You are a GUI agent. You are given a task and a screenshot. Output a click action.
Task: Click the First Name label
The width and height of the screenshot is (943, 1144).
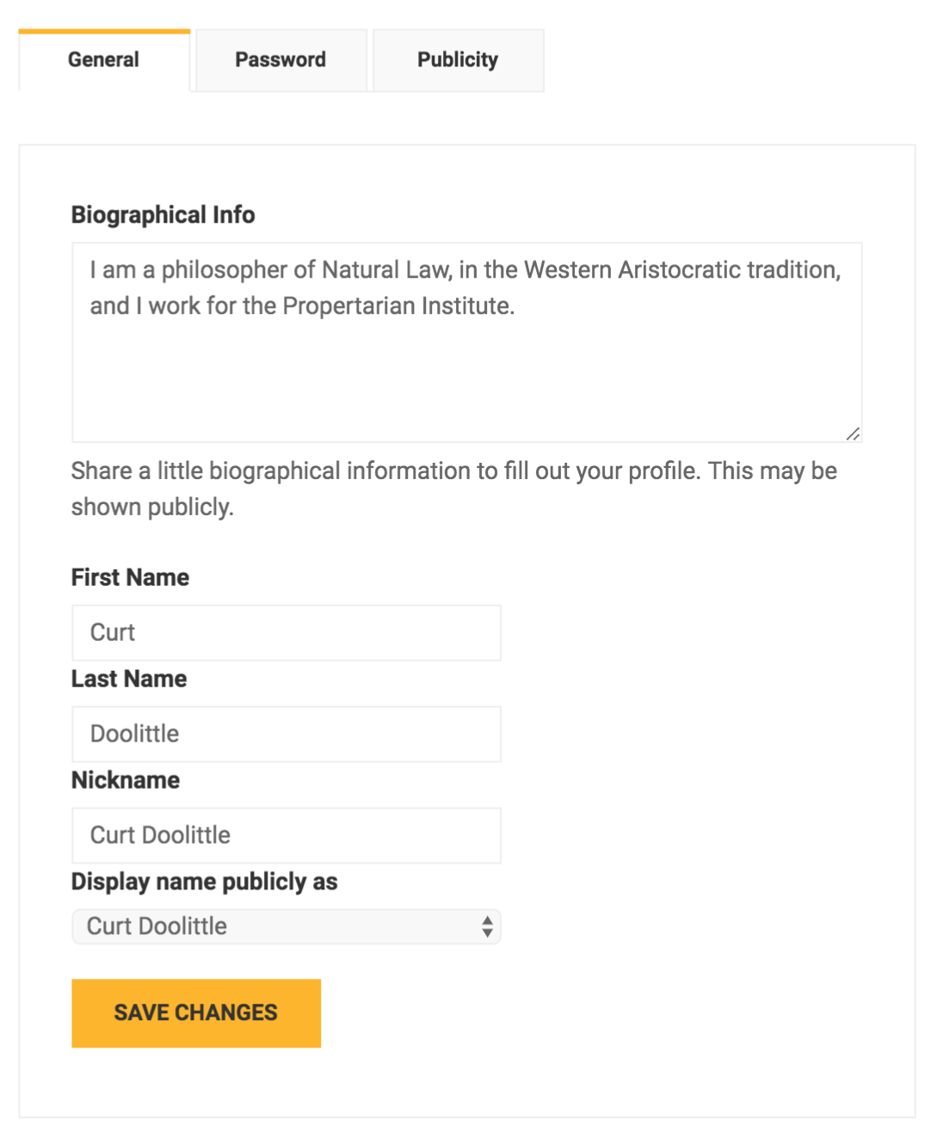point(130,577)
